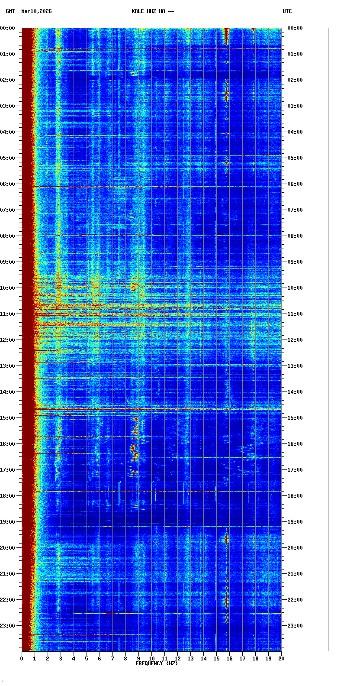Click the 00:00 marker on the left axis
This screenshot has height=686, width=347.
tap(8, 28)
